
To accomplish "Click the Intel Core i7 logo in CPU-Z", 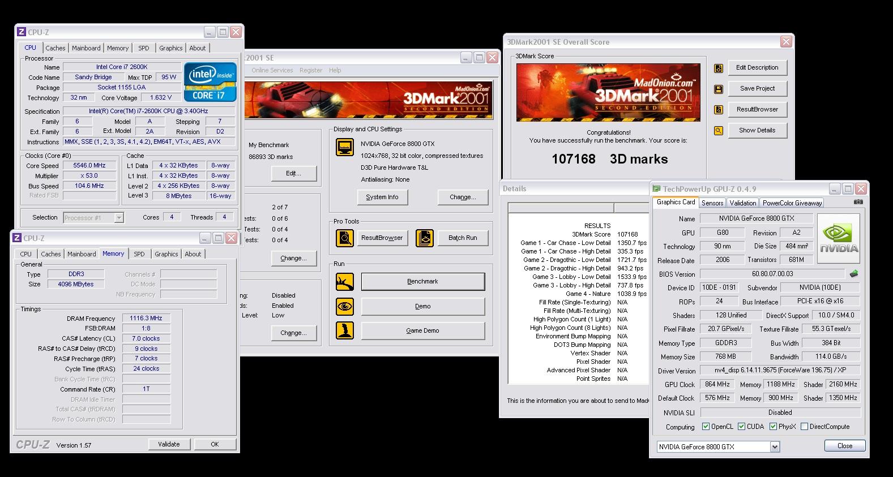I will 210,81.
